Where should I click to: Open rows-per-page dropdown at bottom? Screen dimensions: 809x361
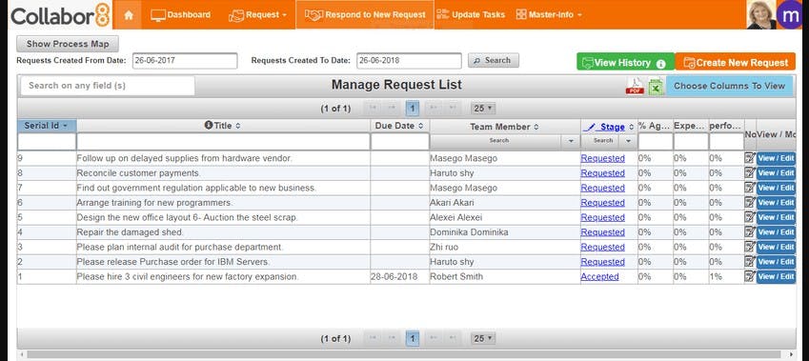coord(483,338)
